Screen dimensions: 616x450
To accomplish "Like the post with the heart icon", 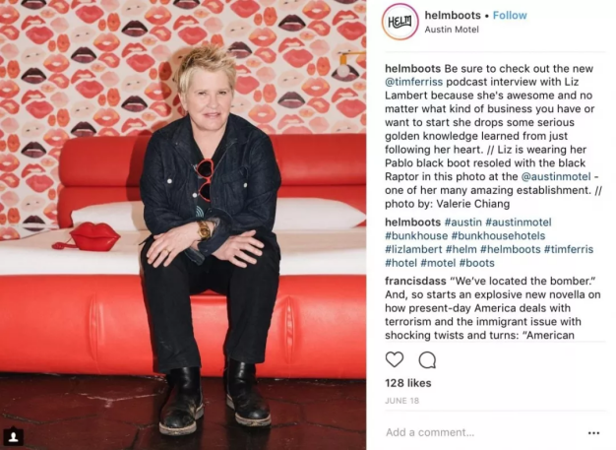I will pyautogui.click(x=395, y=359).
